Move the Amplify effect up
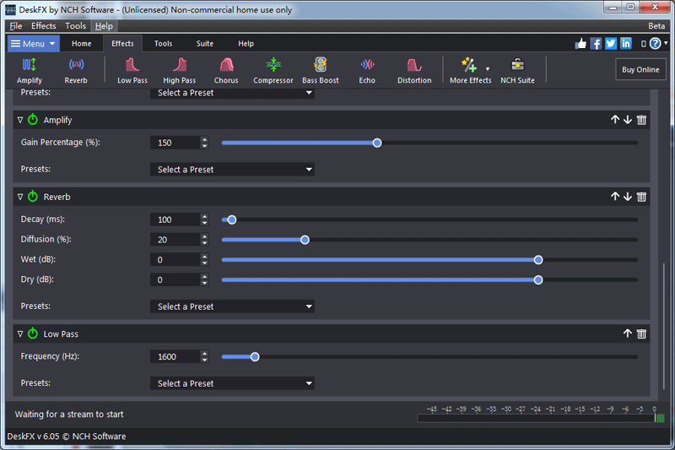The image size is (675, 450). pos(615,120)
